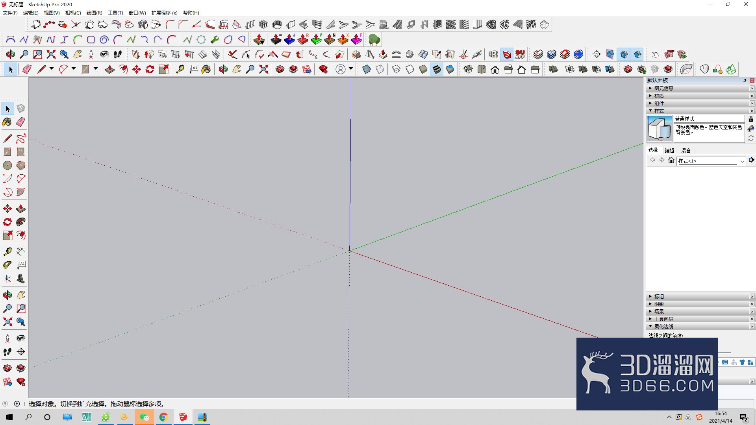The width and height of the screenshot is (756, 425).
Task: Switch to the 选择 tab in styles
Action: coord(653,150)
